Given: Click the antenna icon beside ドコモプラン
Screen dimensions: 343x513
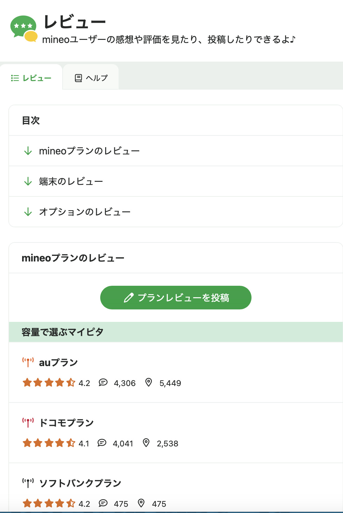Looking at the screenshot, I should coord(28,423).
